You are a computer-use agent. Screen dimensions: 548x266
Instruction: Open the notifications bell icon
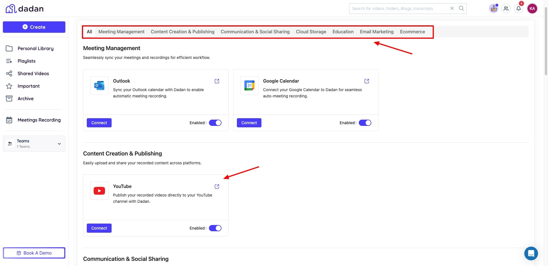519,9
